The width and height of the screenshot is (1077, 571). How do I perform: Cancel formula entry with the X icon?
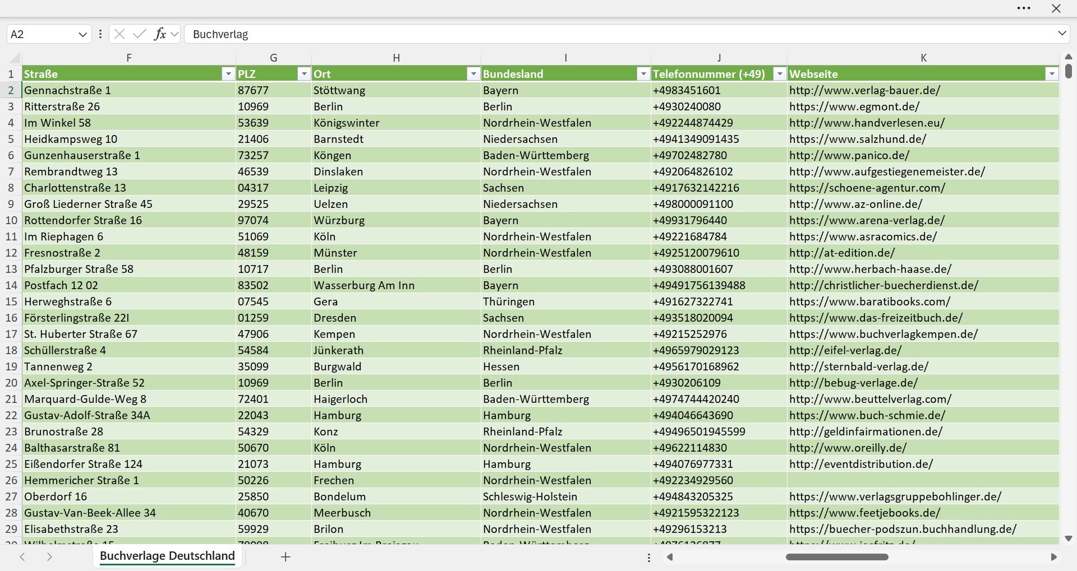coord(119,34)
